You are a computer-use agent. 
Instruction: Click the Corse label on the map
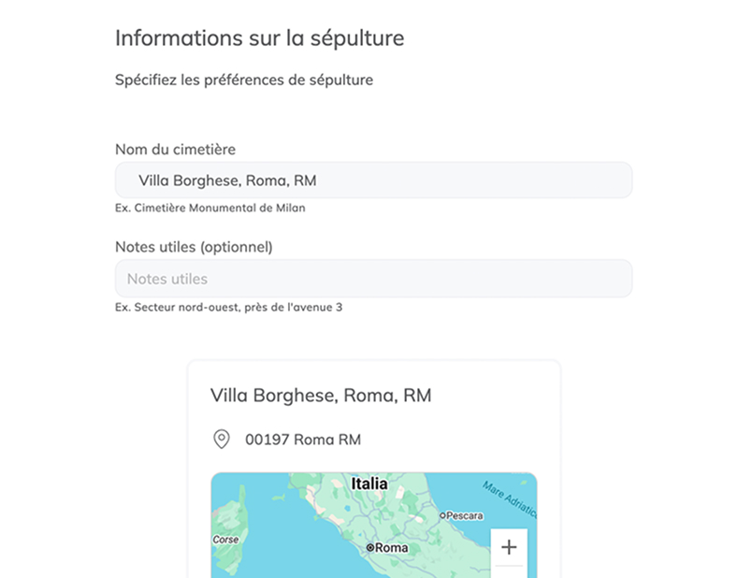click(227, 540)
